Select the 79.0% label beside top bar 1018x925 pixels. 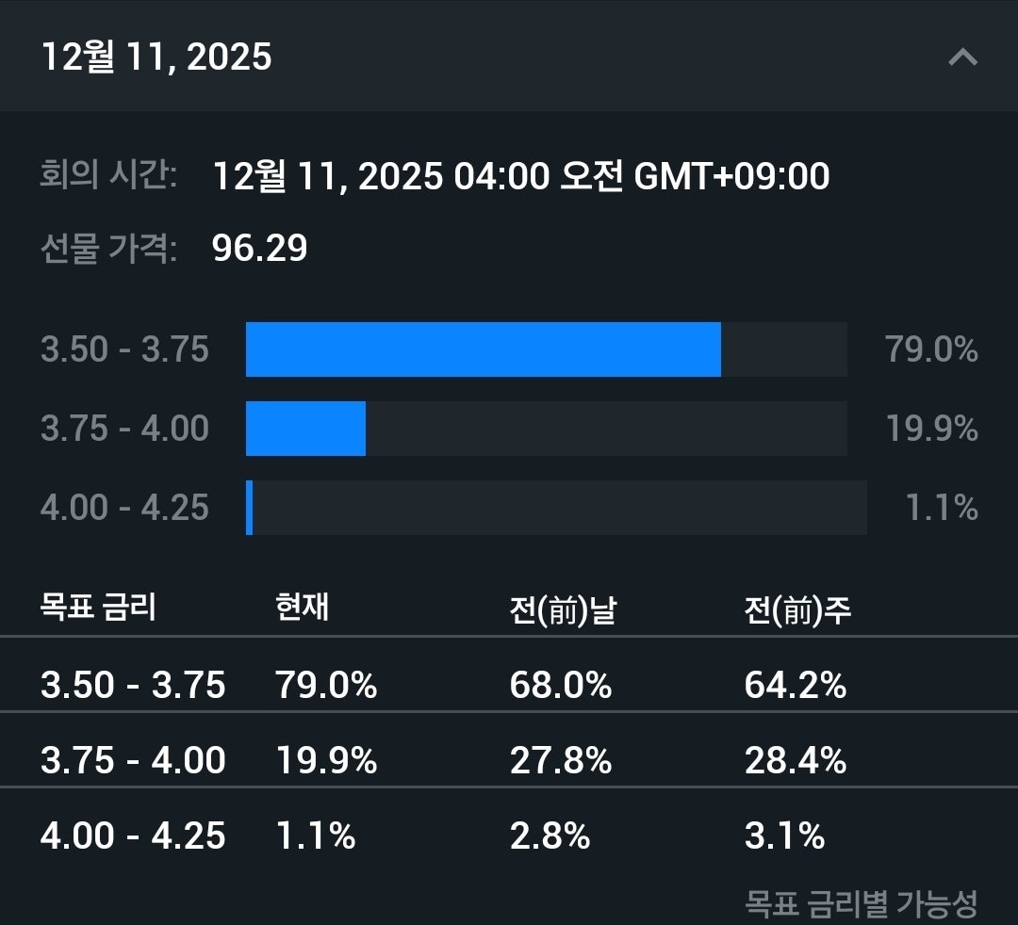pyautogui.click(x=930, y=350)
